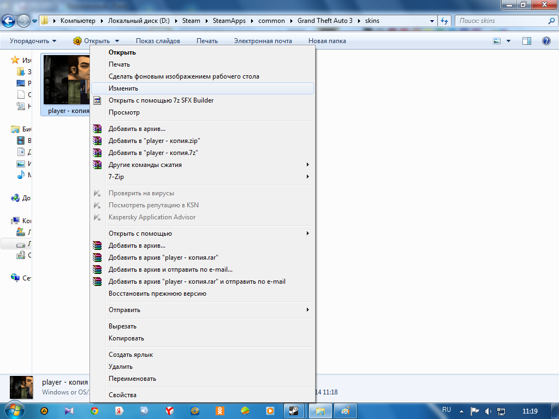Switch to Steam in the taskbar
Image resolution: width=559 pixels, height=419 pixels.
294,411
